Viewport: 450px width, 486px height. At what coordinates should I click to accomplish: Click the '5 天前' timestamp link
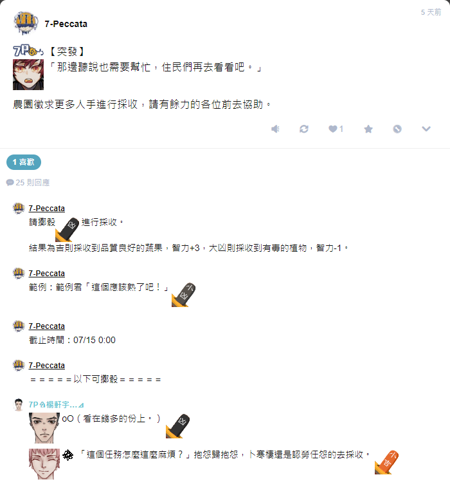[431, 12]
